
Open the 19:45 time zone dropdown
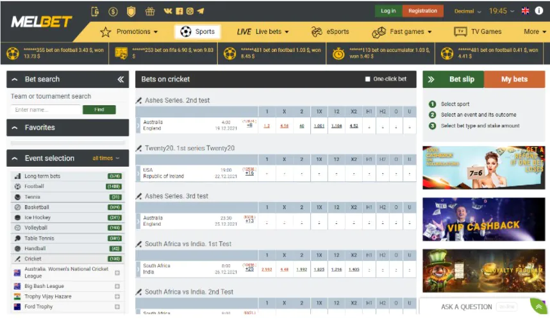click(501, 11)
